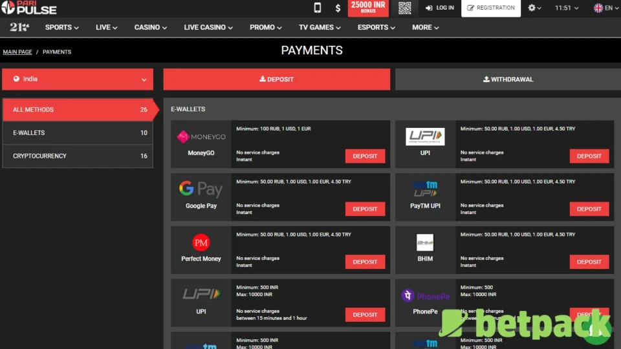Deposit with UPI, 50.00 RUB minimum

click(x=589, y=156)
